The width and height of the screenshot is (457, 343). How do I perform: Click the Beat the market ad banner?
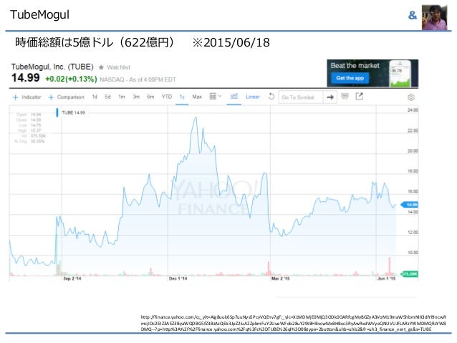point(372,73)
